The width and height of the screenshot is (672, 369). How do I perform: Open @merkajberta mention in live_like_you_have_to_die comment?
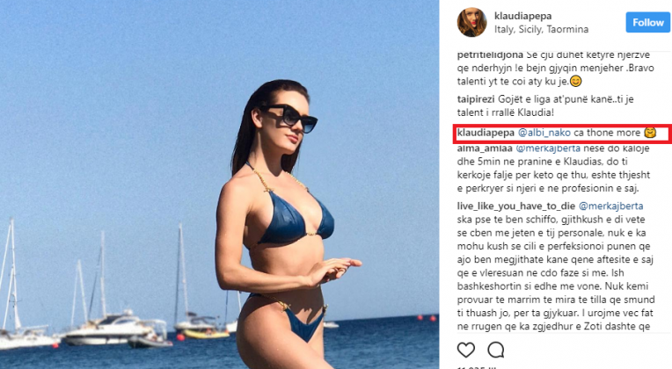tap(610, 206)
